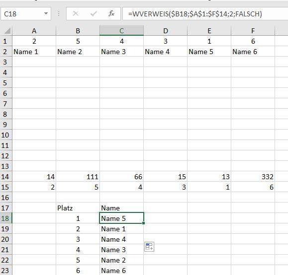
Task: Select column C header
Action: [x=121, y=31]
